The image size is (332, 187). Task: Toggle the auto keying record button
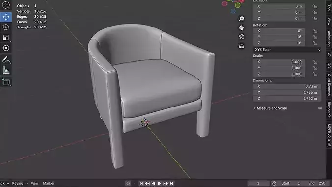[128, 183]
